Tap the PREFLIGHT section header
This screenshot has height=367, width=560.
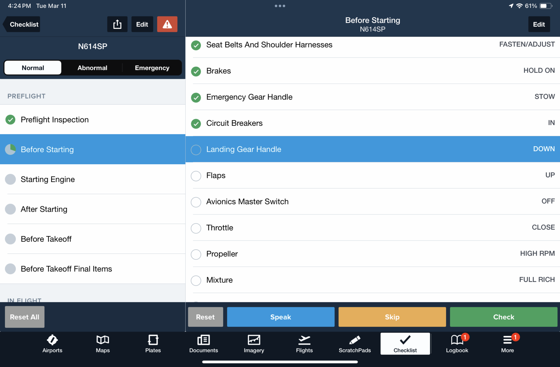pos(27,96)
